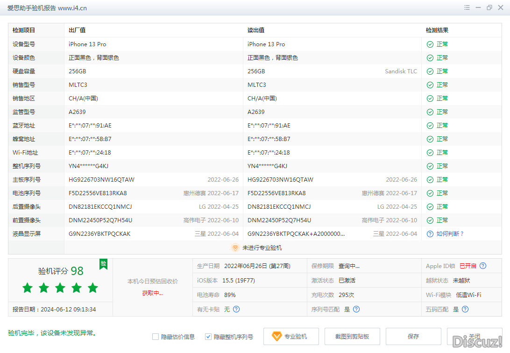Click the 未越狱 jailbreak status value
This screenshot has height=353, width=510.
(x=461, y=281)
